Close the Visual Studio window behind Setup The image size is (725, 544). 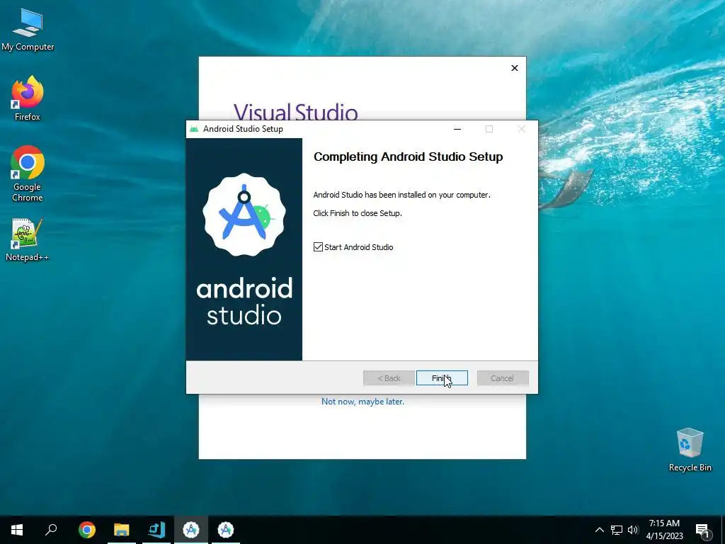[515, 68]
